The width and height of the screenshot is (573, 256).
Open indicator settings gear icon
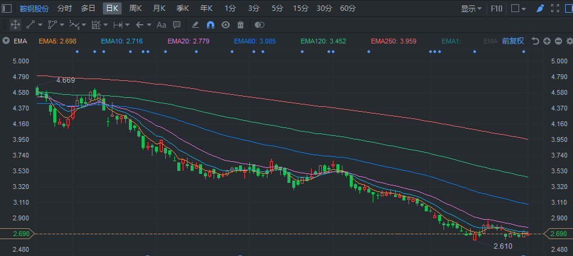coord(569,41)
